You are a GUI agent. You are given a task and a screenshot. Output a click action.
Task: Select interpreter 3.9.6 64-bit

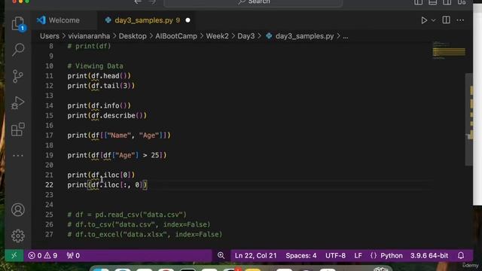click(x=429, y=256)
